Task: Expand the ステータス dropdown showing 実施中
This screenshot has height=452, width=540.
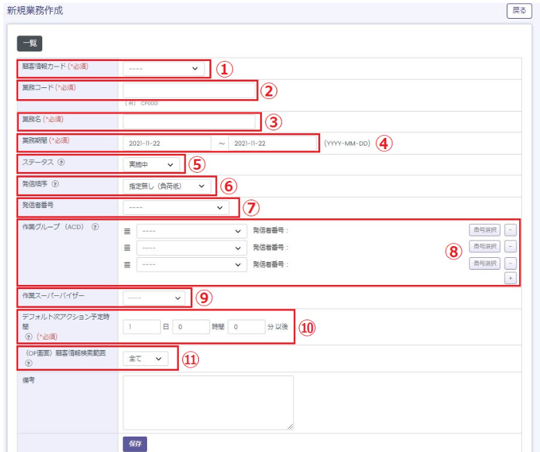Action: [x=153, y=164]
